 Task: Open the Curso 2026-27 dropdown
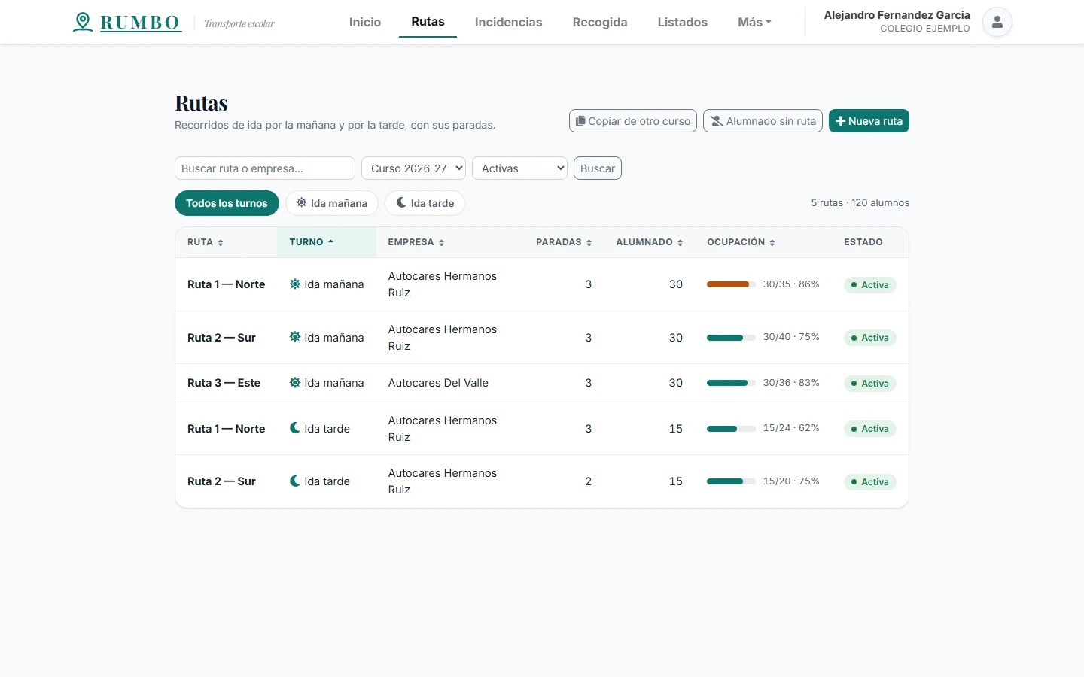pos(414,168)
